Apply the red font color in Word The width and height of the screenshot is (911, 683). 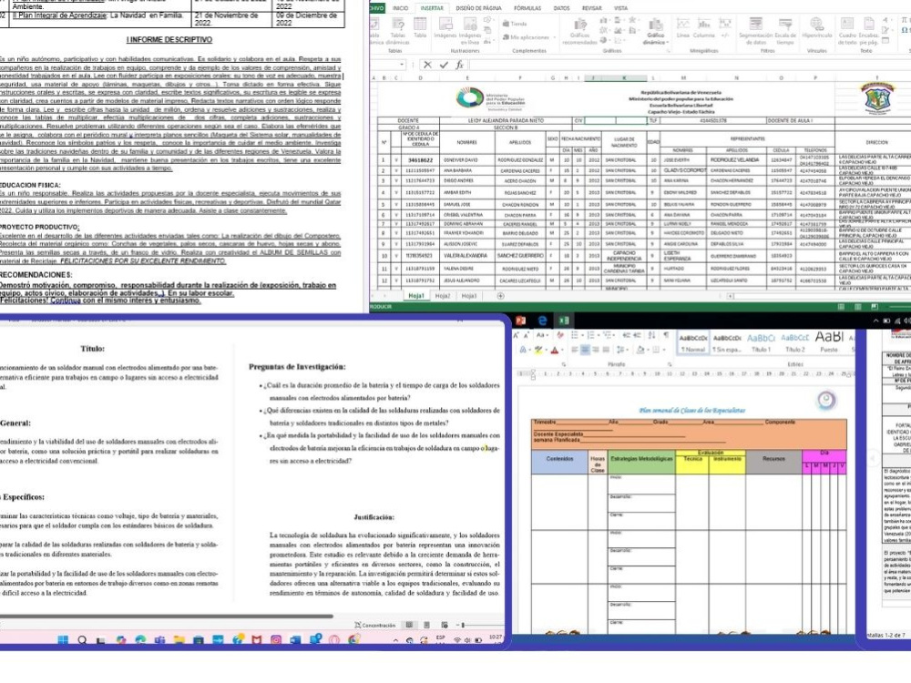pyautogui.click(x=556, y=350)
